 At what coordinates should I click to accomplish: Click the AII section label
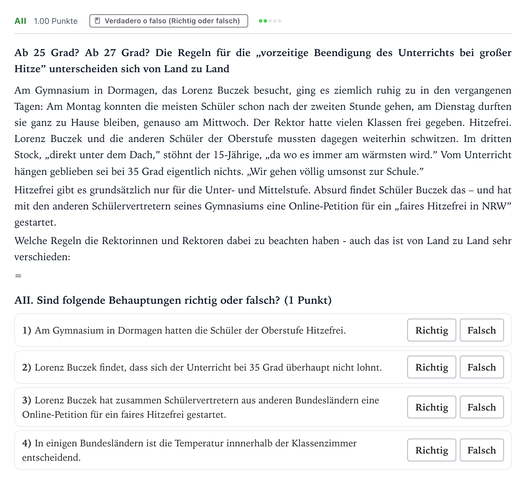tap(20, 21)
